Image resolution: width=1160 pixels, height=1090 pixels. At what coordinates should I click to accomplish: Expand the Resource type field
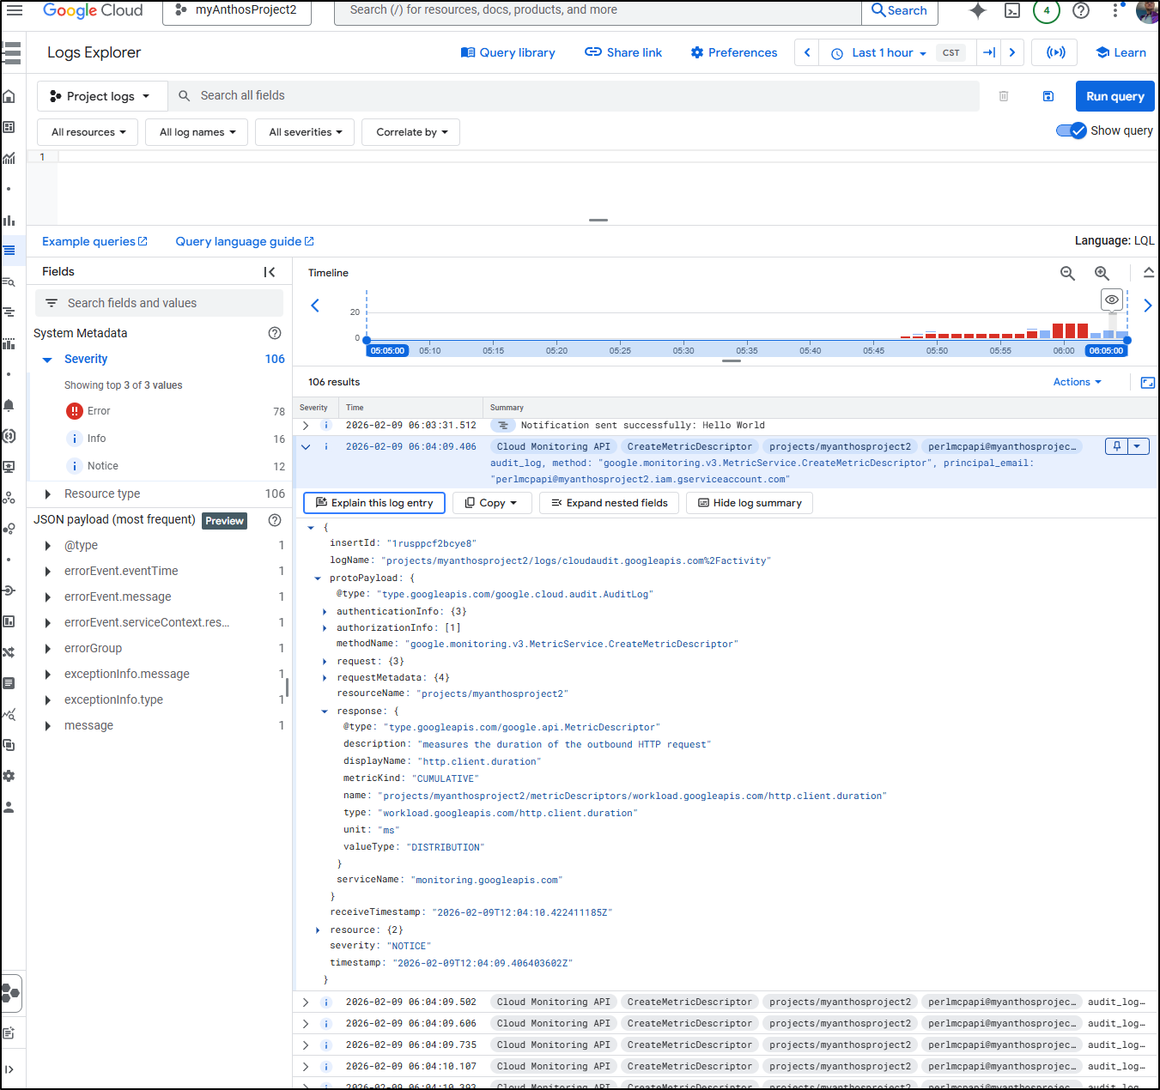[48, 494]
